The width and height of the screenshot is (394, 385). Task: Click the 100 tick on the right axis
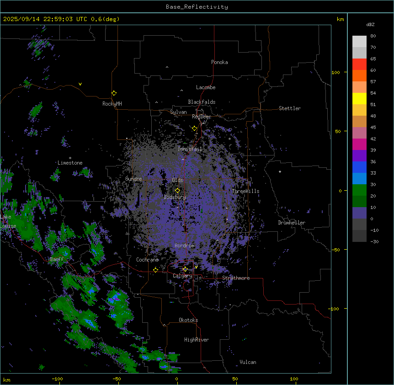coord(335,72)
